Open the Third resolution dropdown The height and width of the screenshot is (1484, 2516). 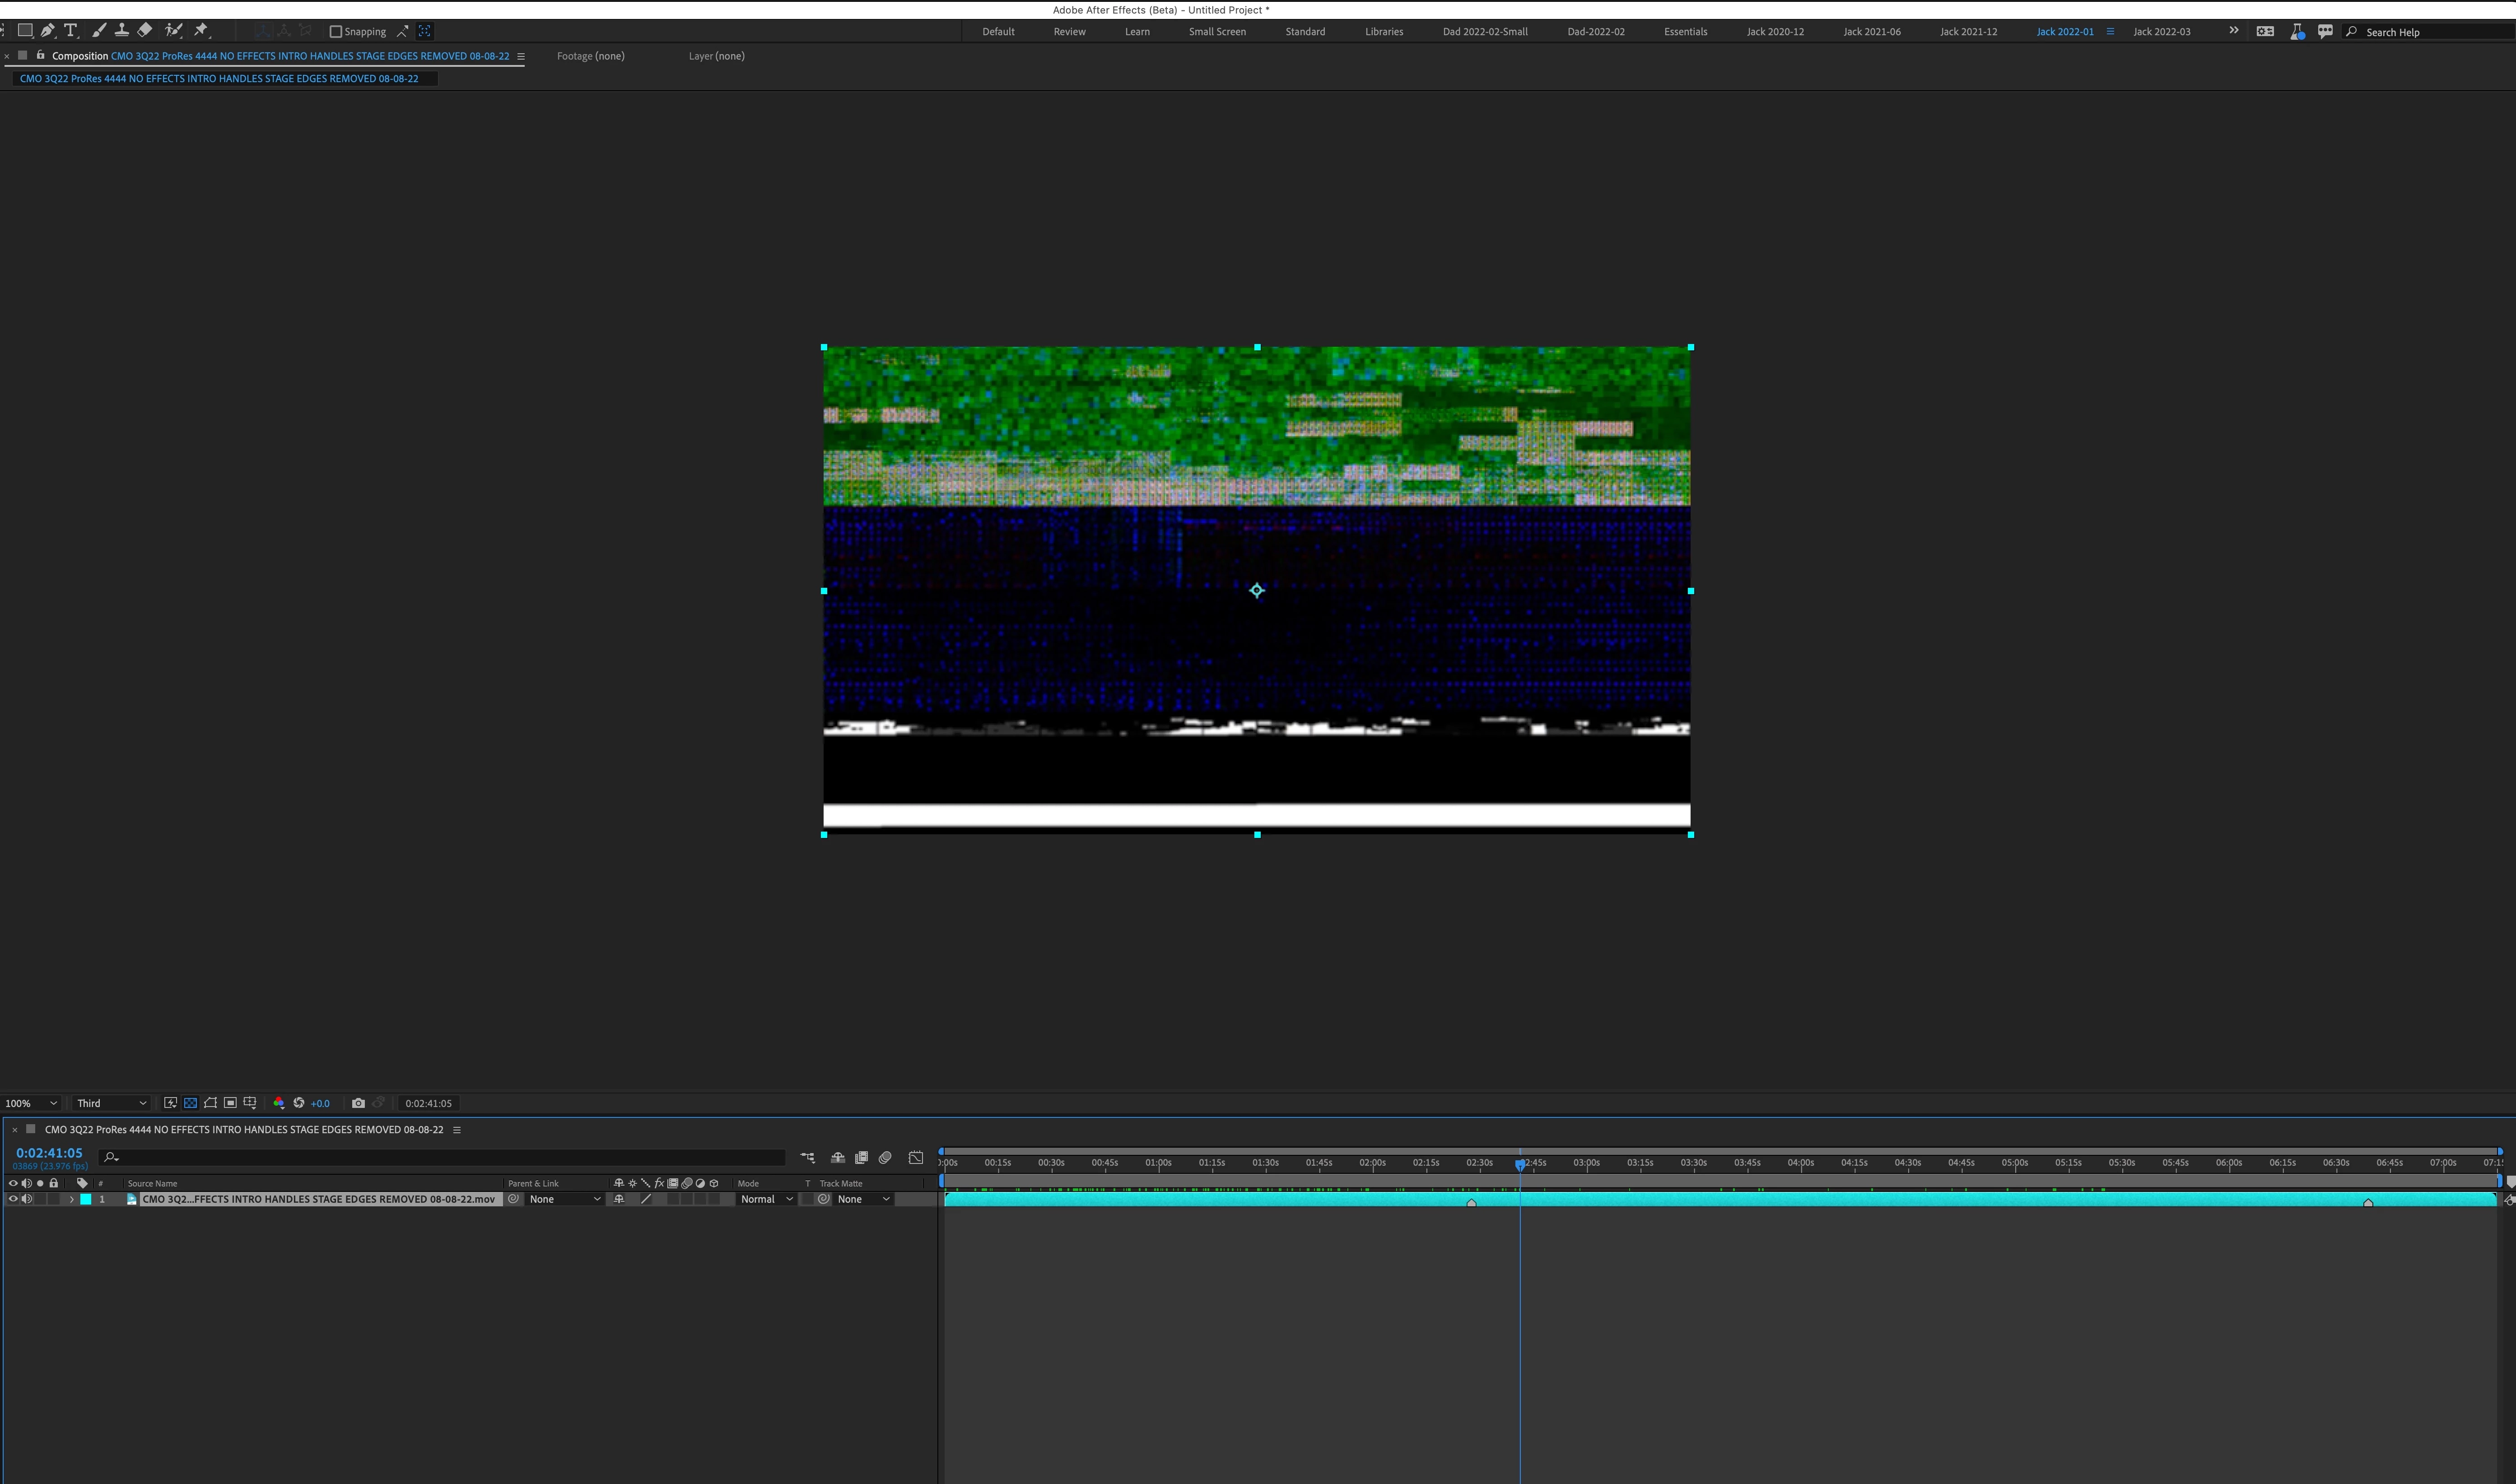click(111, 1103)
